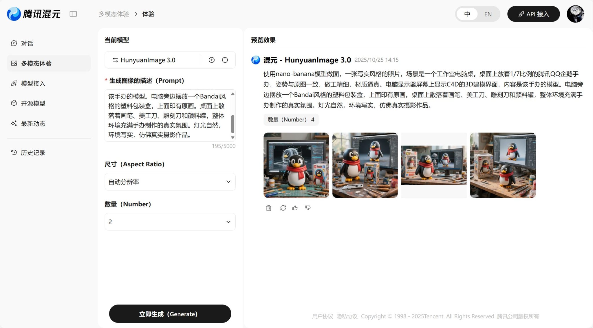Click the plus icon beside HunyuanImage 3.0
Screen dimensions: 593x328
(x=212, y=60)
